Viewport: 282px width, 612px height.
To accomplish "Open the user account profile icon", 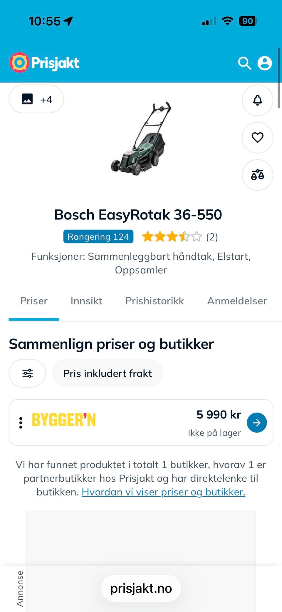I will point(265,63).
